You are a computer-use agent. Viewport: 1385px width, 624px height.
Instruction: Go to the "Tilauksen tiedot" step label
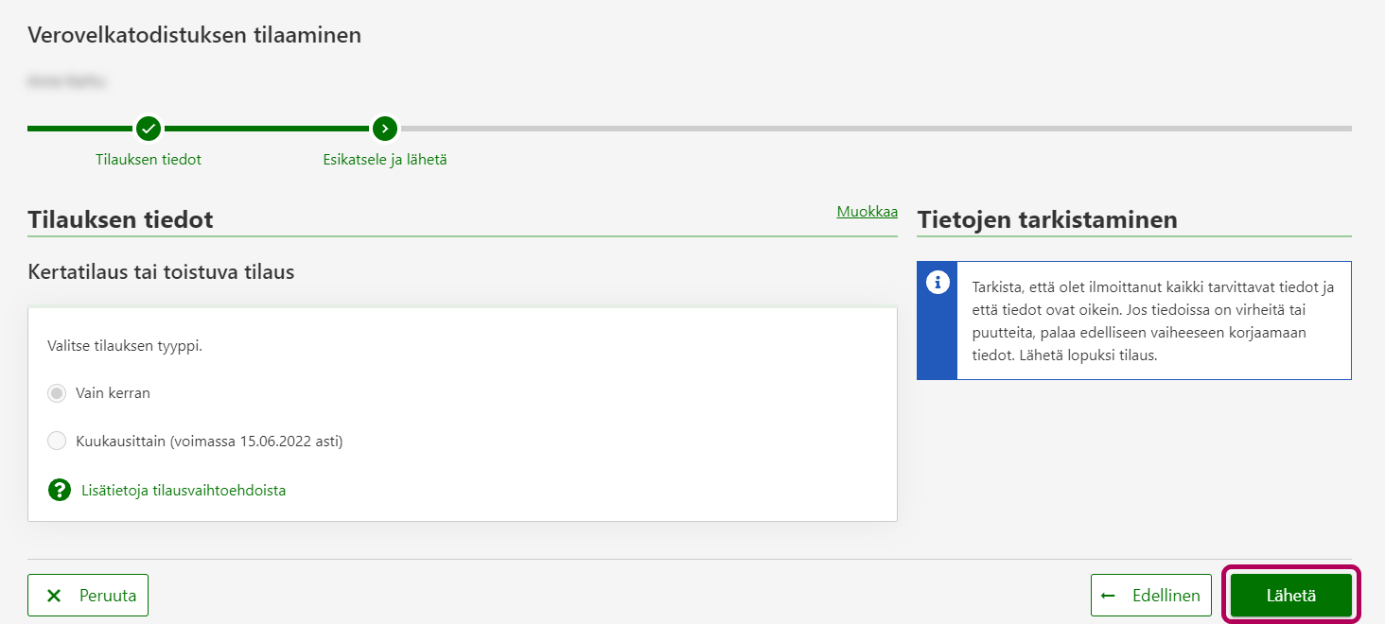click(x=149, y=160)
